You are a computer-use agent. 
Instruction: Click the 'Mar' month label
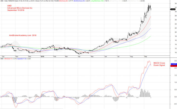(x=66, y=56)
